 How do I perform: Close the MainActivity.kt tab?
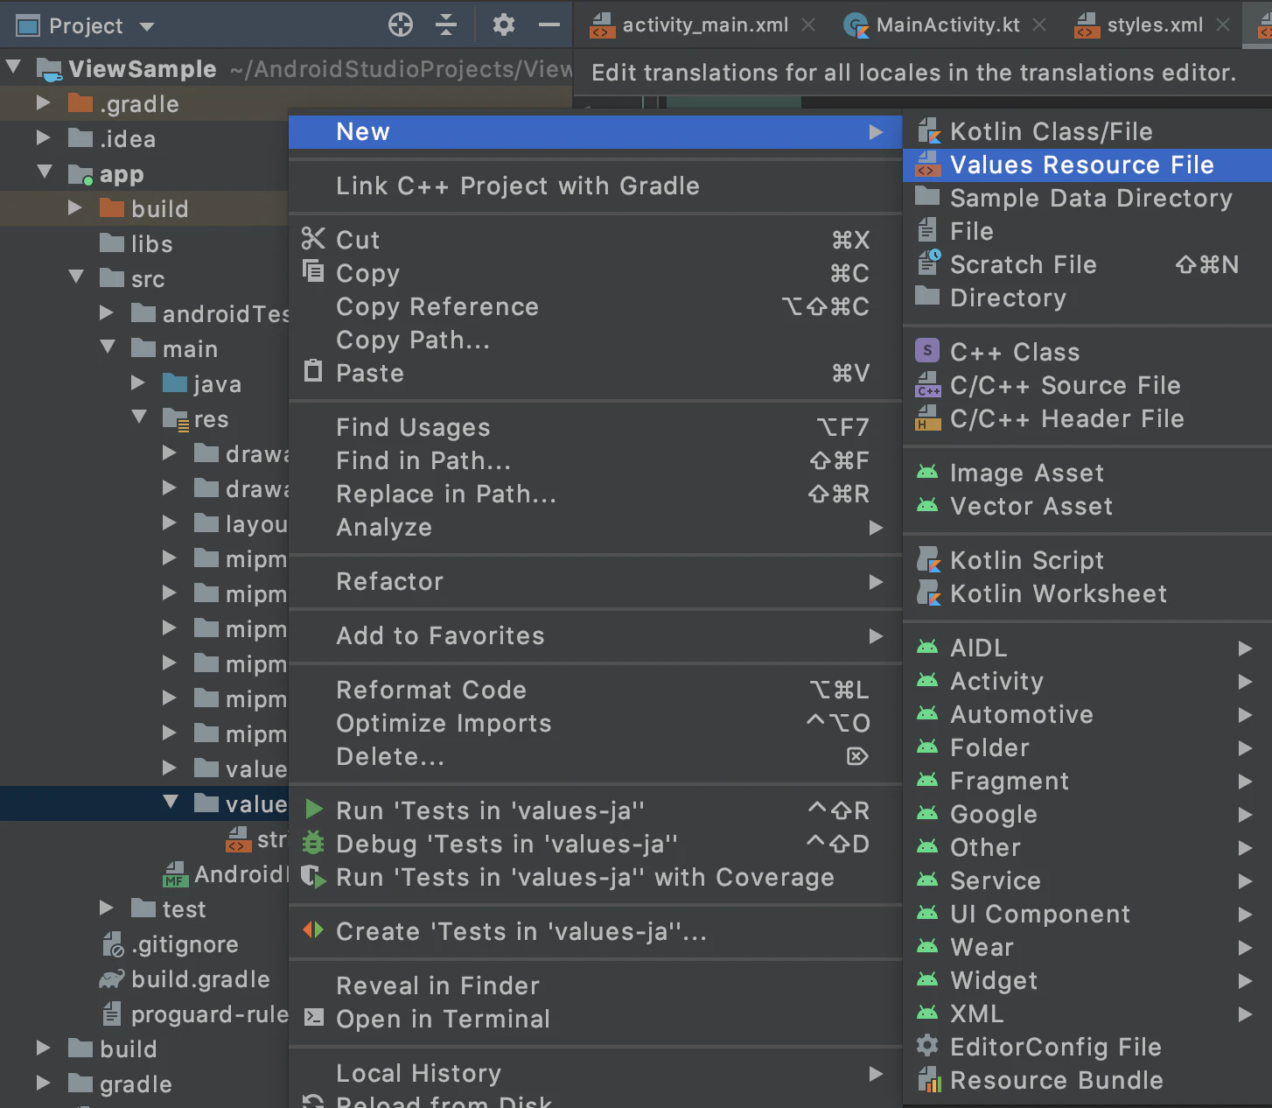pos(1039,25)
